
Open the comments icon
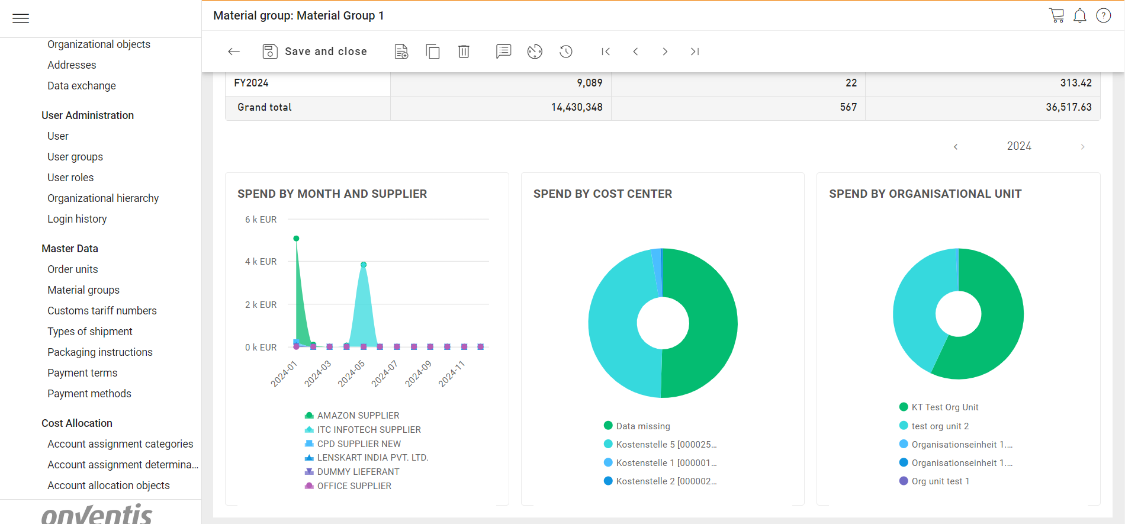pos(503,52)
